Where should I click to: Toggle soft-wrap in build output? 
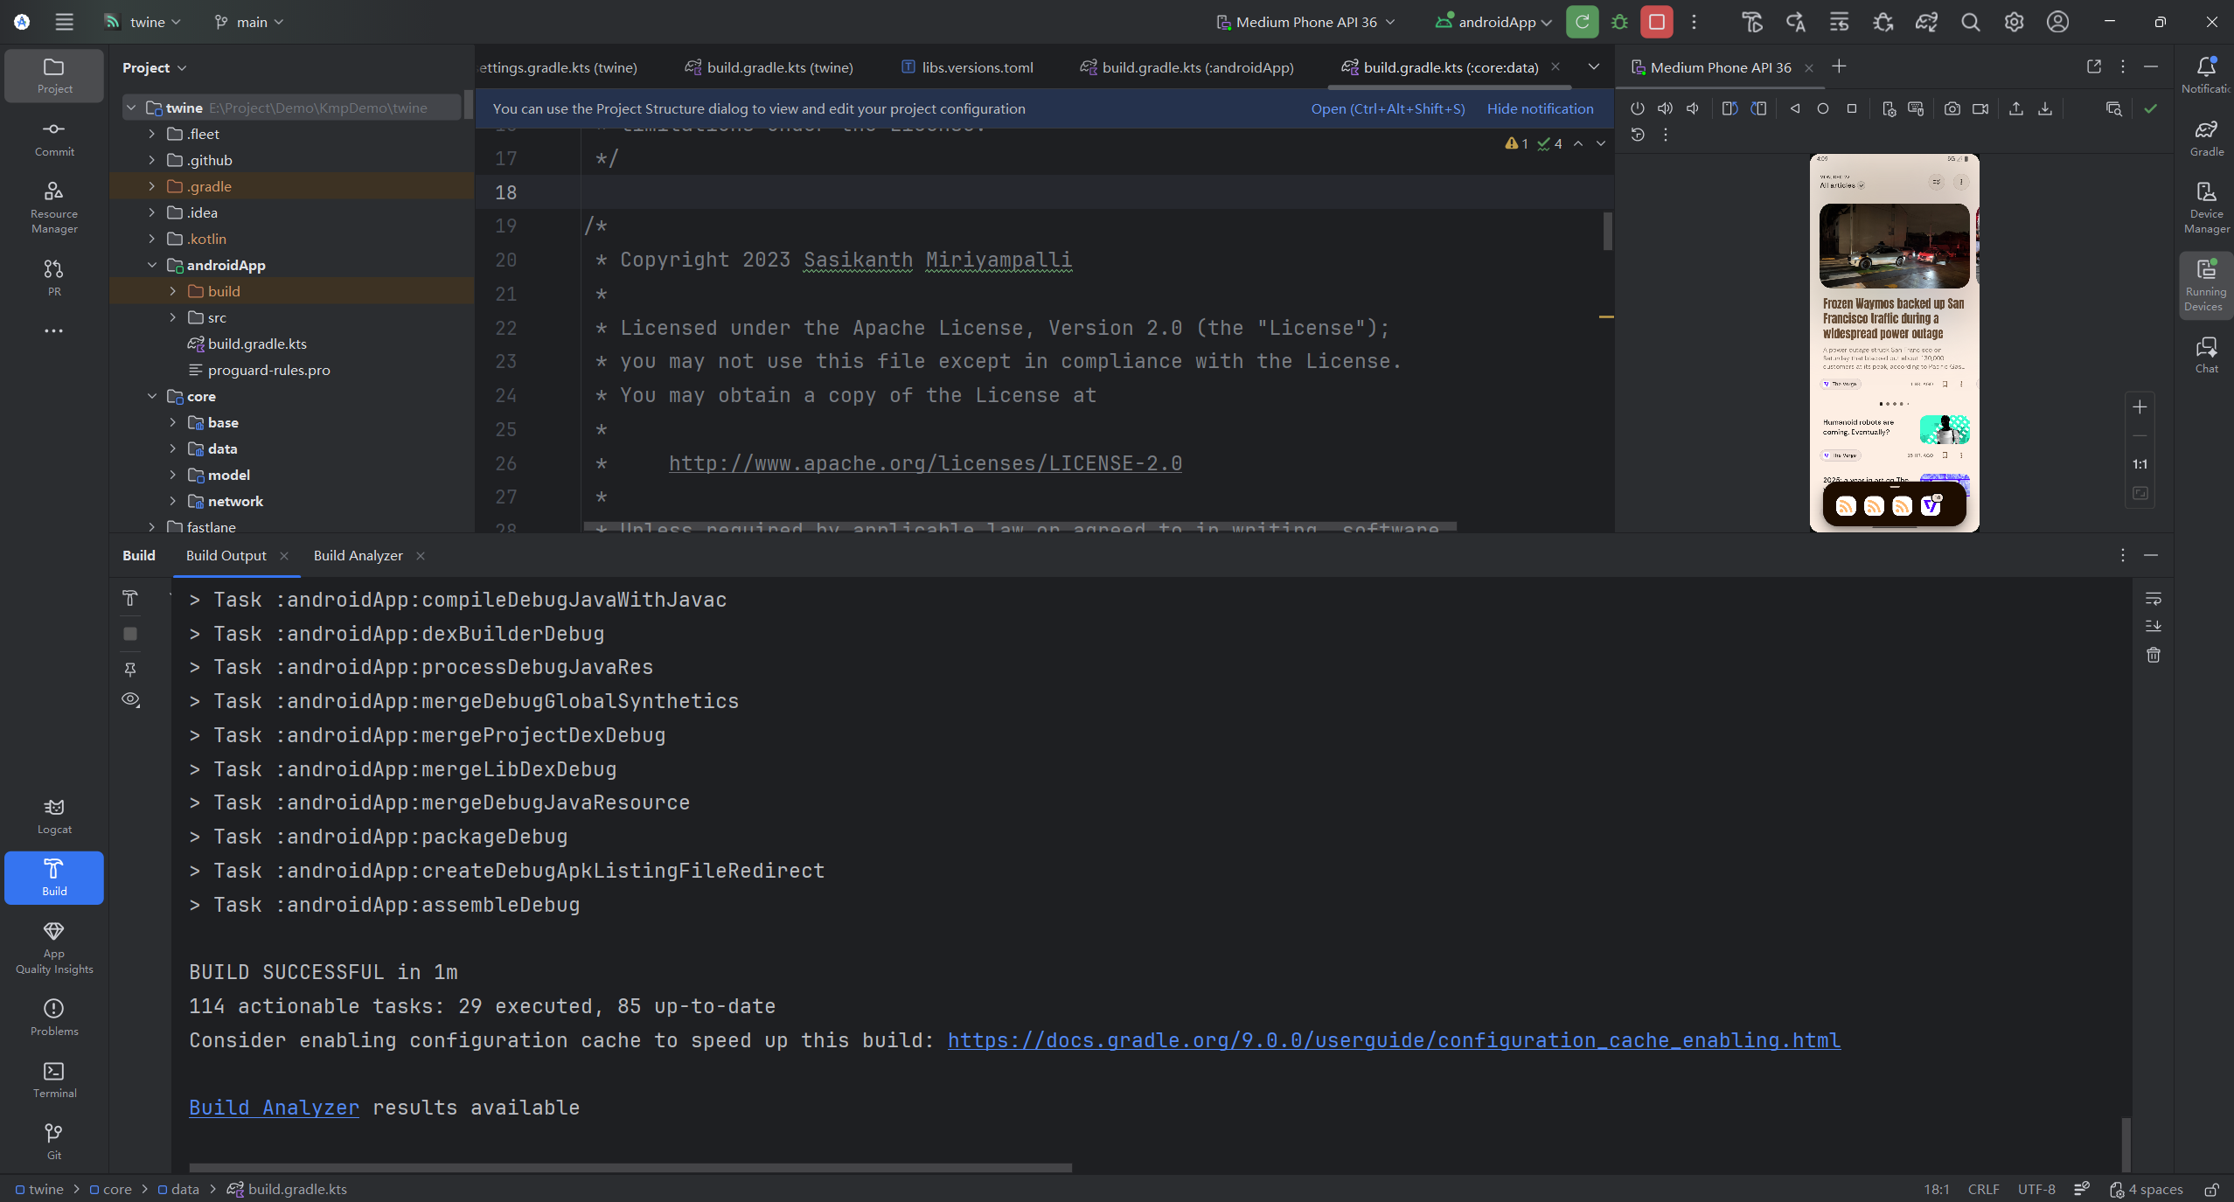[x=2153, y=599]
